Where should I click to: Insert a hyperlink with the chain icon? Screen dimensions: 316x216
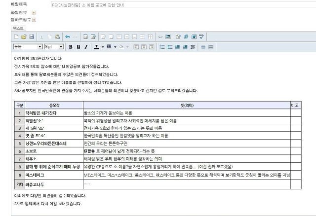(x=161, y=37)
